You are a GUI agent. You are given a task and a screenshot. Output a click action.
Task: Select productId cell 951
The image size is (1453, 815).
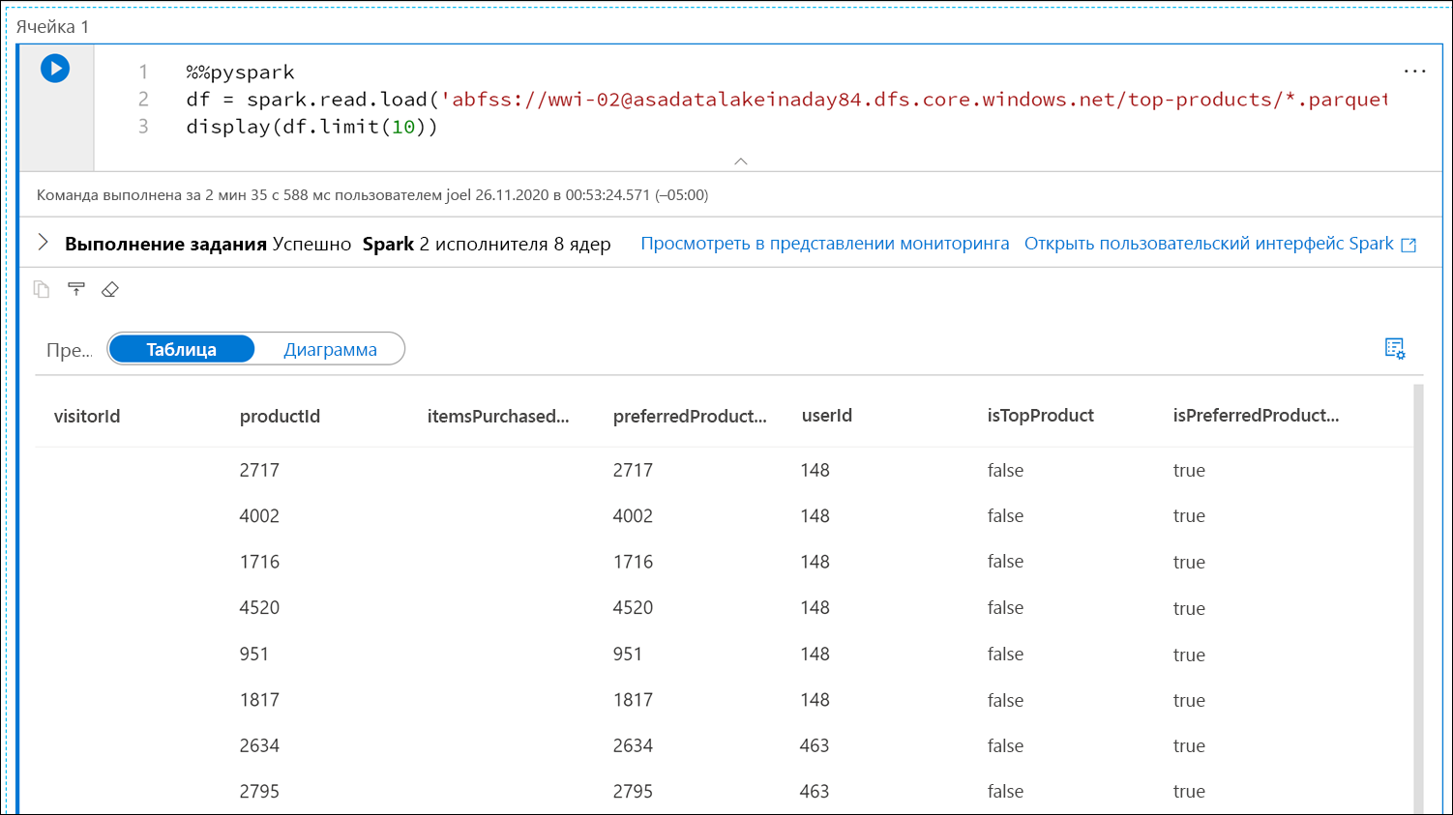pyautogui.click(x=254, y=655)
